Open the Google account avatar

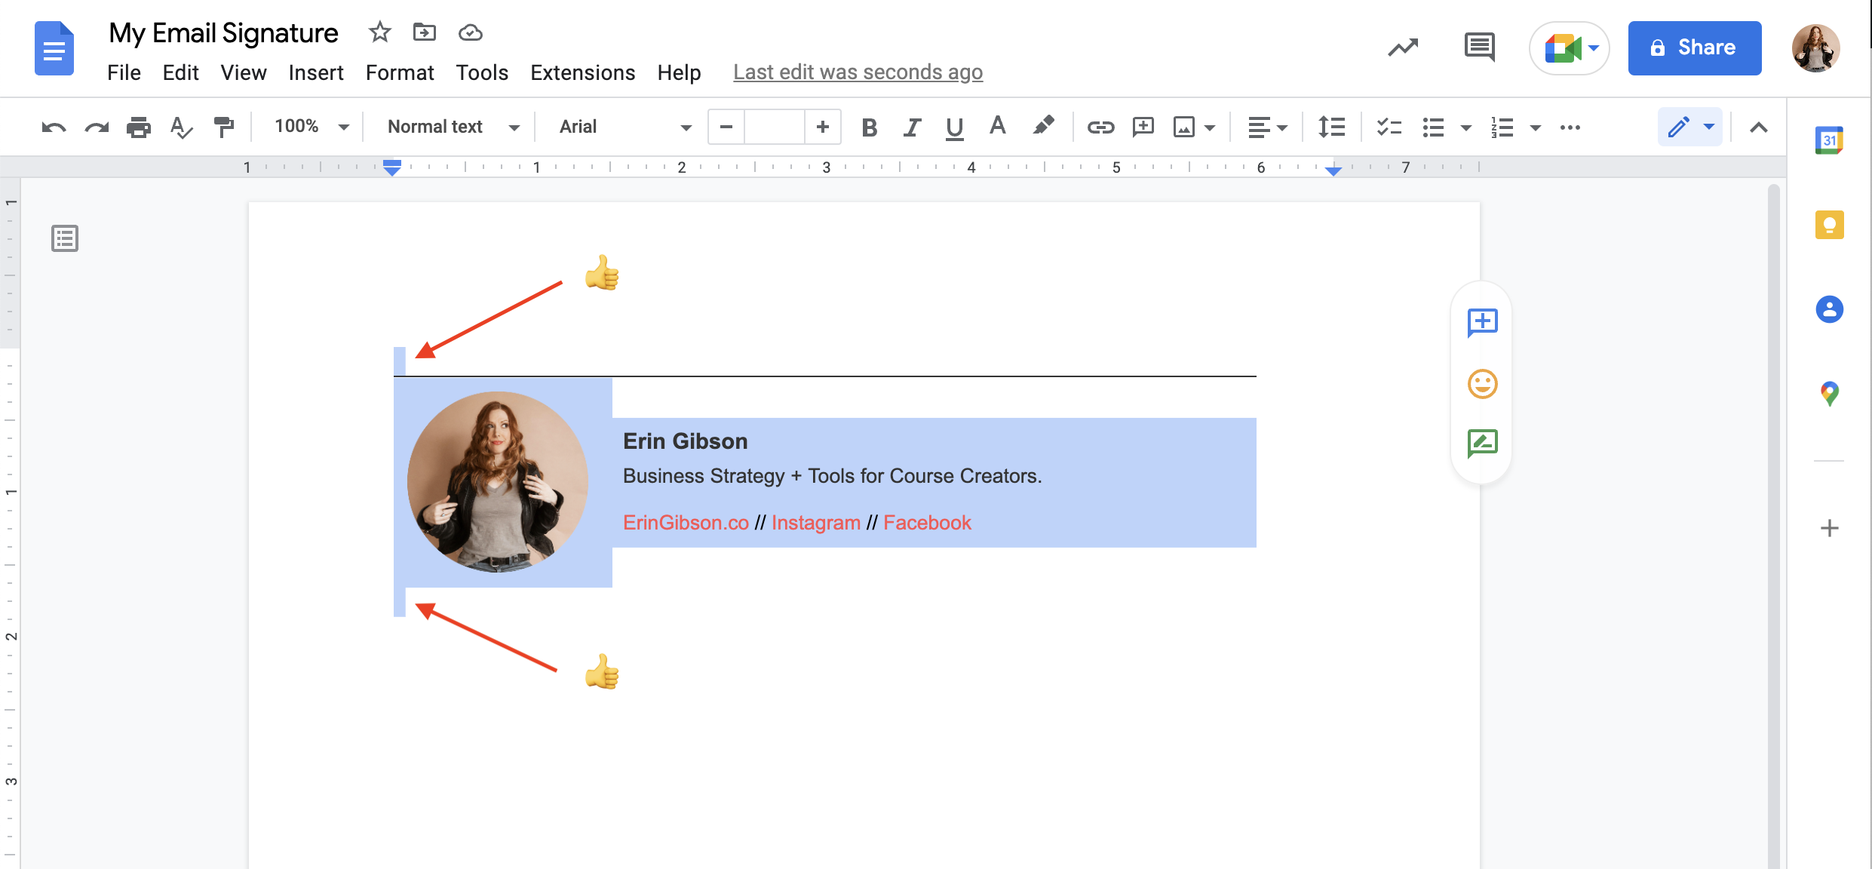pyautogui.click(x=1816, y=48)
